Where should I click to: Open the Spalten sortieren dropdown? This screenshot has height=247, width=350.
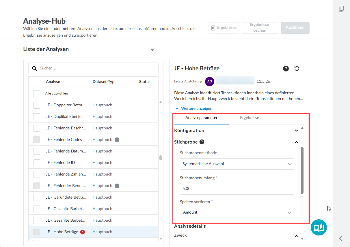tap(237, 212)
